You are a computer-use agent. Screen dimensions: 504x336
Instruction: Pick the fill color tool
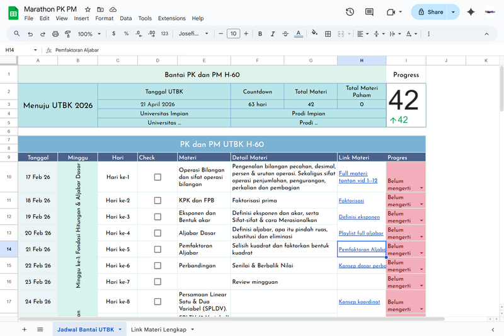(x=314, y=33)
